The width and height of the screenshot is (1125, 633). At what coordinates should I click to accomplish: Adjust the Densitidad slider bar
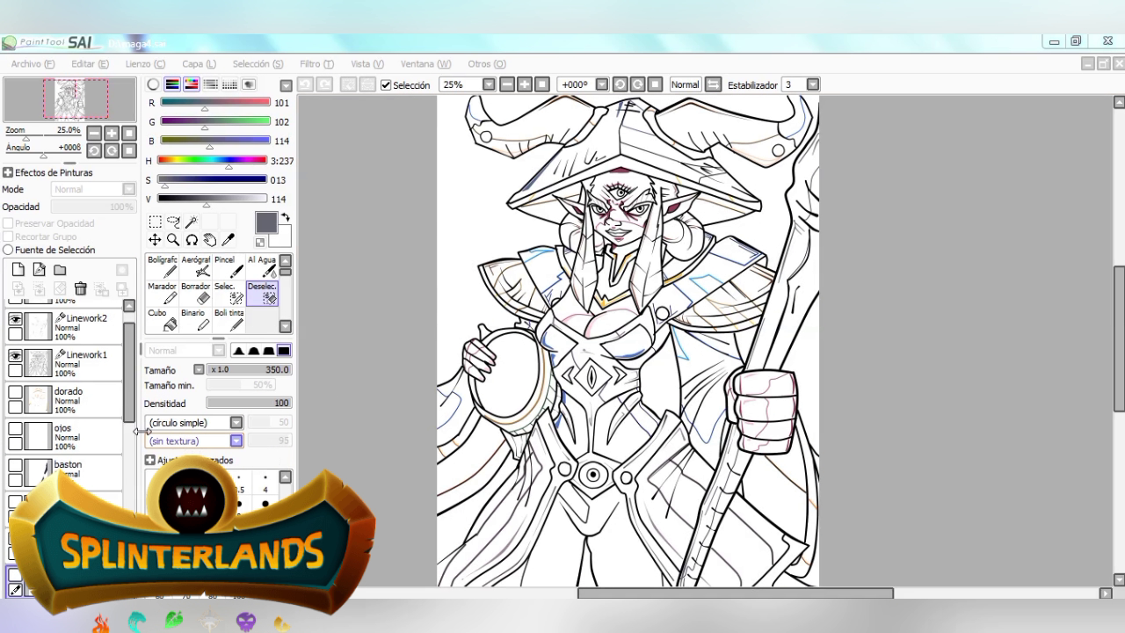[248, 404]
